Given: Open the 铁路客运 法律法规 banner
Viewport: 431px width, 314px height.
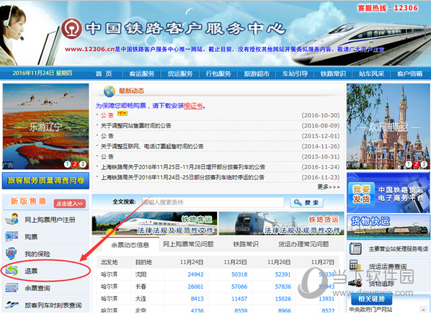Looking at the screenshot, I should point(154,223).
